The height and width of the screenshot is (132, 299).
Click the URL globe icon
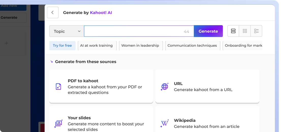tap(165, 87)
